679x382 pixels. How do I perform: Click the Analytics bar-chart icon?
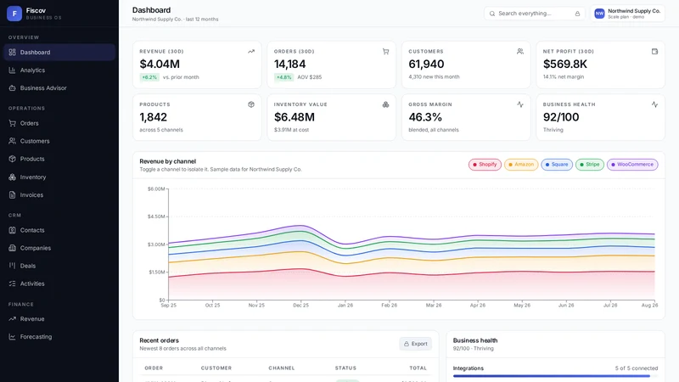pyautogui.click(x=12, y=70)
